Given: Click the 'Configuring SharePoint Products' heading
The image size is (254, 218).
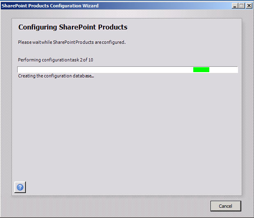Looking at the screenshot, I should pos(73,27).
